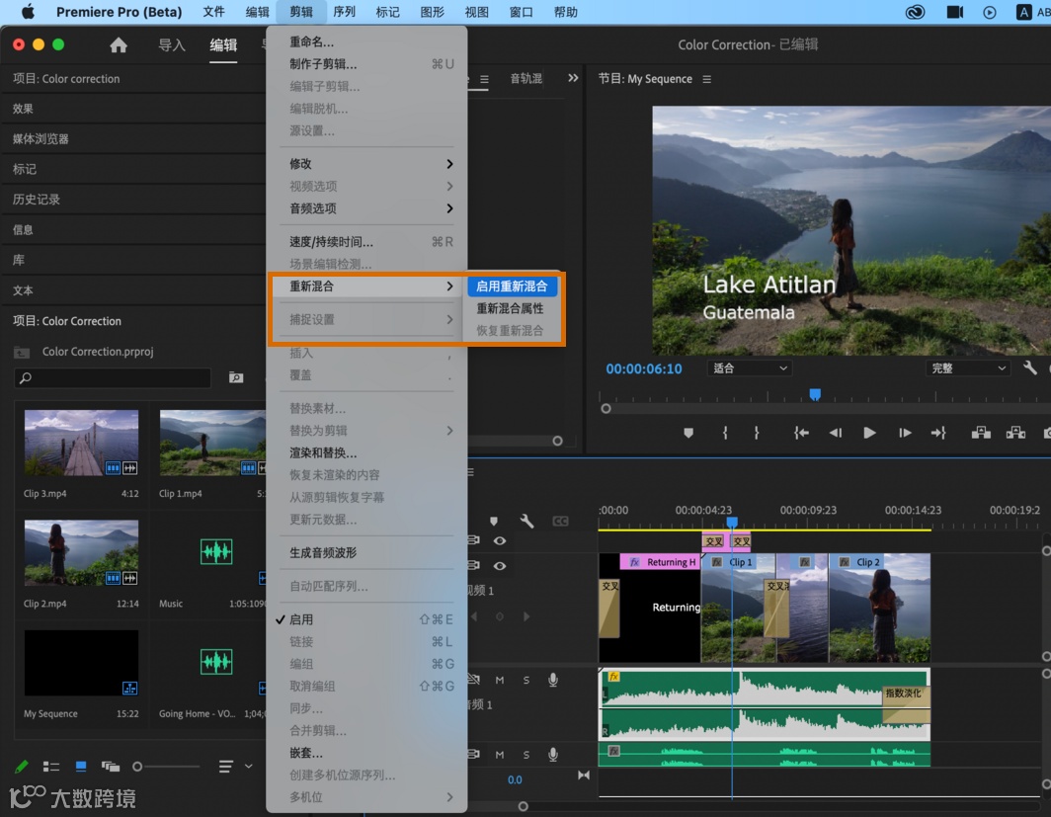
Task: Click the Lift button in program monitor
Action: tap(981, 433)
